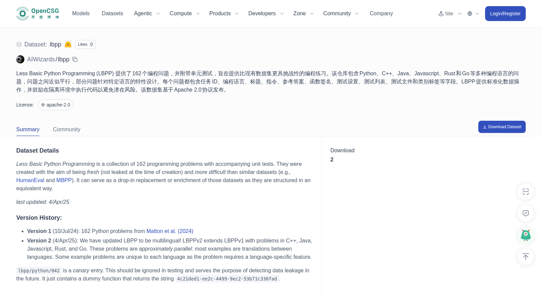
Task: Copy the AIWizards/lbpp path
Action: click(75, 59)
